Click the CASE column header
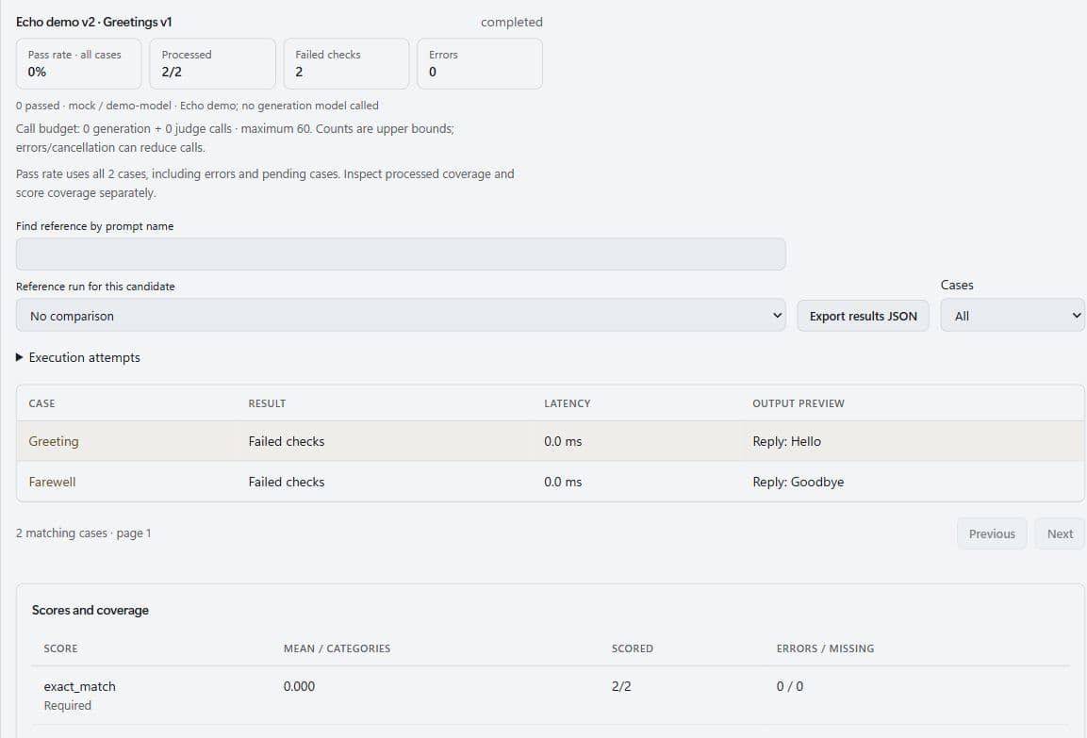This screenshot has width=1087, height=738. [x=41, y=403]
